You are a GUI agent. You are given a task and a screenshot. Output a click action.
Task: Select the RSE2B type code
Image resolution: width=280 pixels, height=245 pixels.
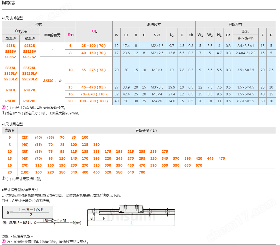point(30,90)
